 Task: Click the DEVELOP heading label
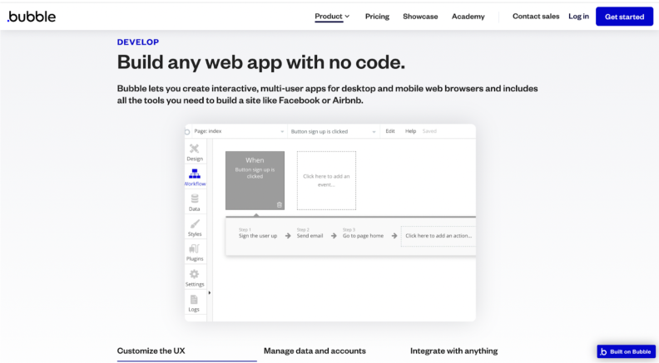(x=138, y=42)
